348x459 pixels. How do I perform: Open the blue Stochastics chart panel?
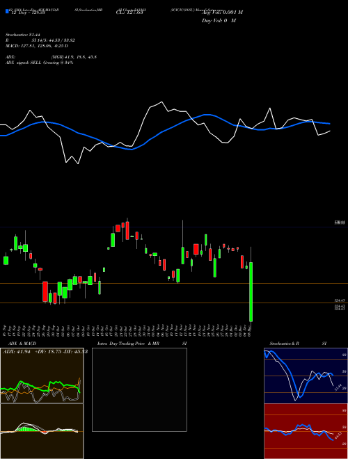click(306, 376)
